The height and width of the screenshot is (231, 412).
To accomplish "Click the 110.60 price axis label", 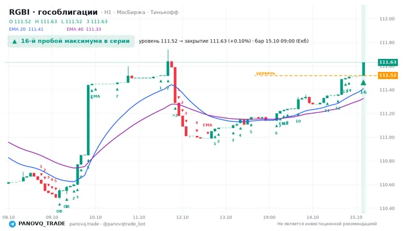I will (387, 185).
